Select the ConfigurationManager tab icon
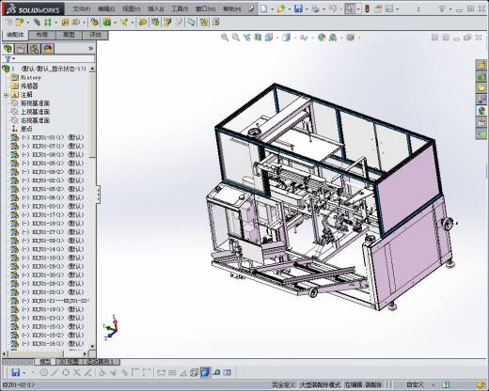Screen dimensions: 489x391 [35, 49]
